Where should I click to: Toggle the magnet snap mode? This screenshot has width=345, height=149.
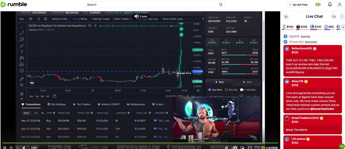pyautogui.click(x=22, y=93)
